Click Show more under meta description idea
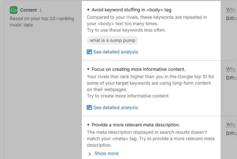Viewport: 237px width, 159px height. coord(106,154)
